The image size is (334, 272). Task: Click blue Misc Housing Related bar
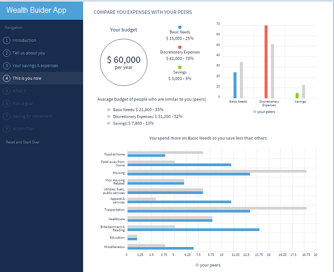pos(156,183)
